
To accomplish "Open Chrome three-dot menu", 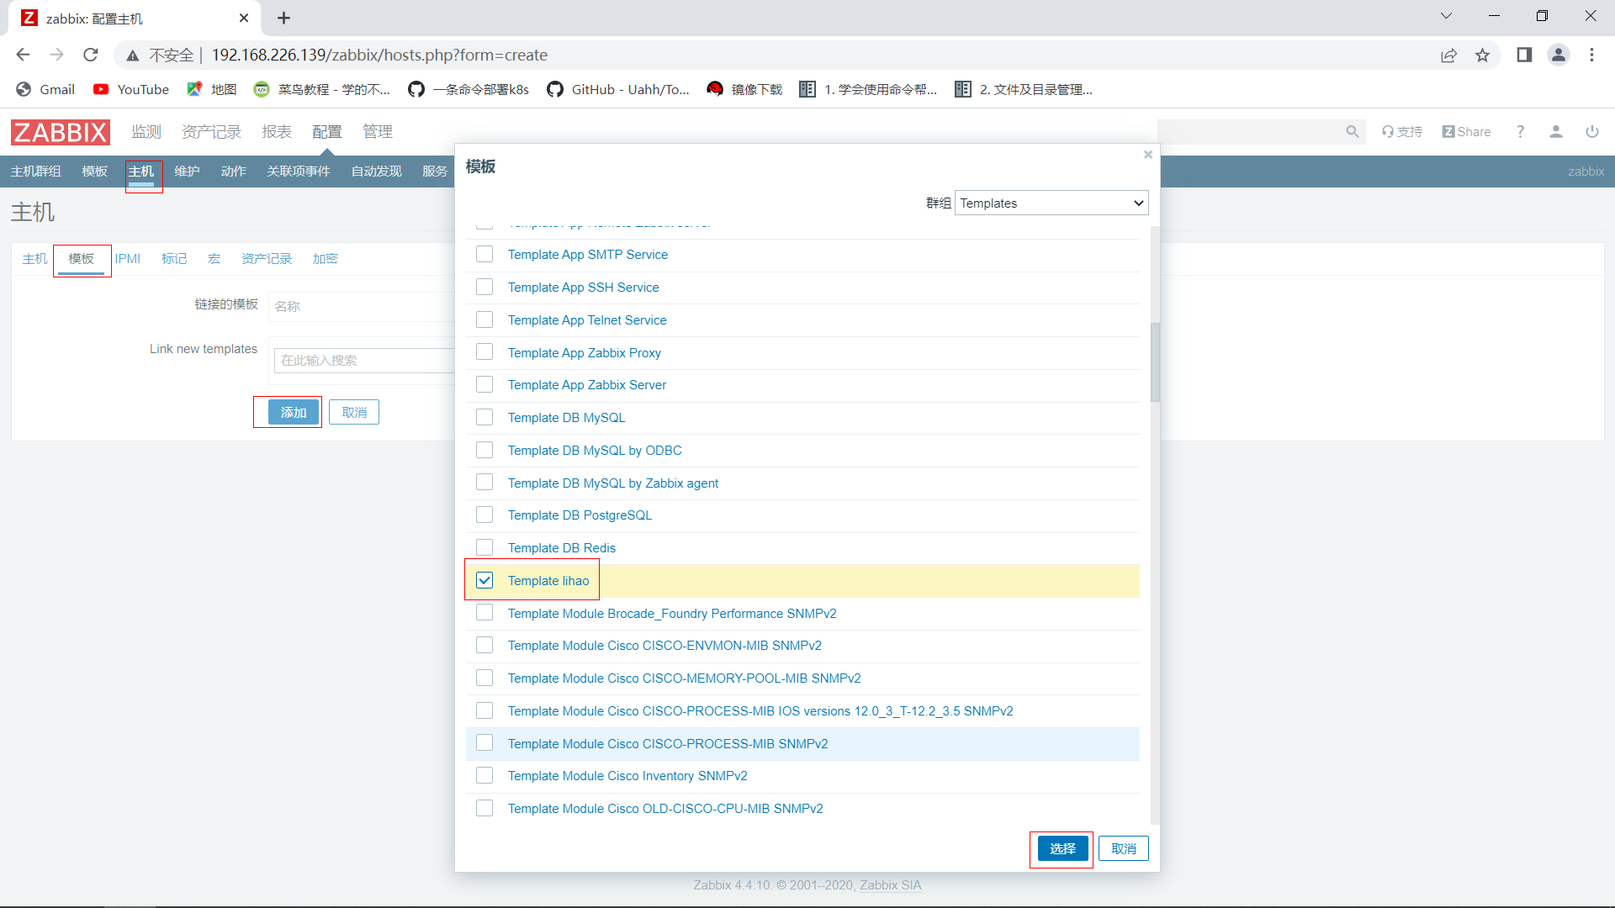I will point(1591,55).
